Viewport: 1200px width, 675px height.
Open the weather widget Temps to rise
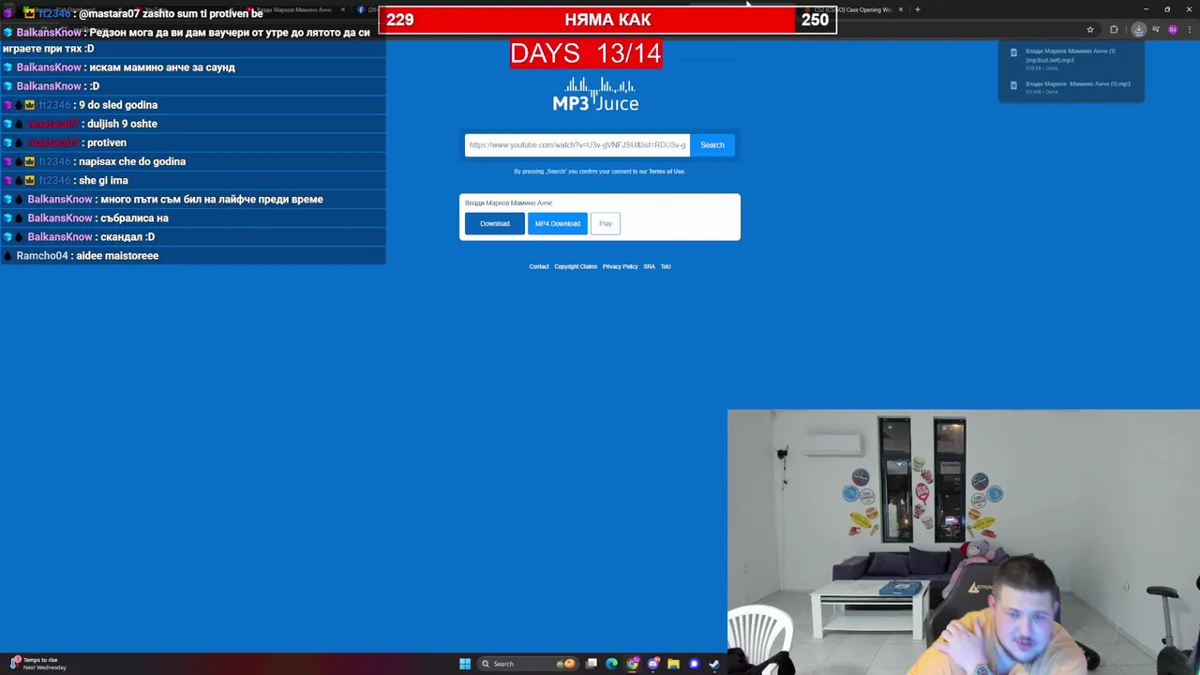(37, 664)
